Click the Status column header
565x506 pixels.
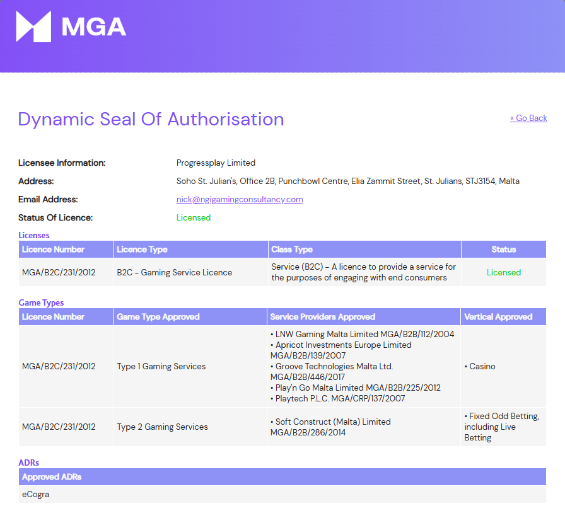click(504, 249)
